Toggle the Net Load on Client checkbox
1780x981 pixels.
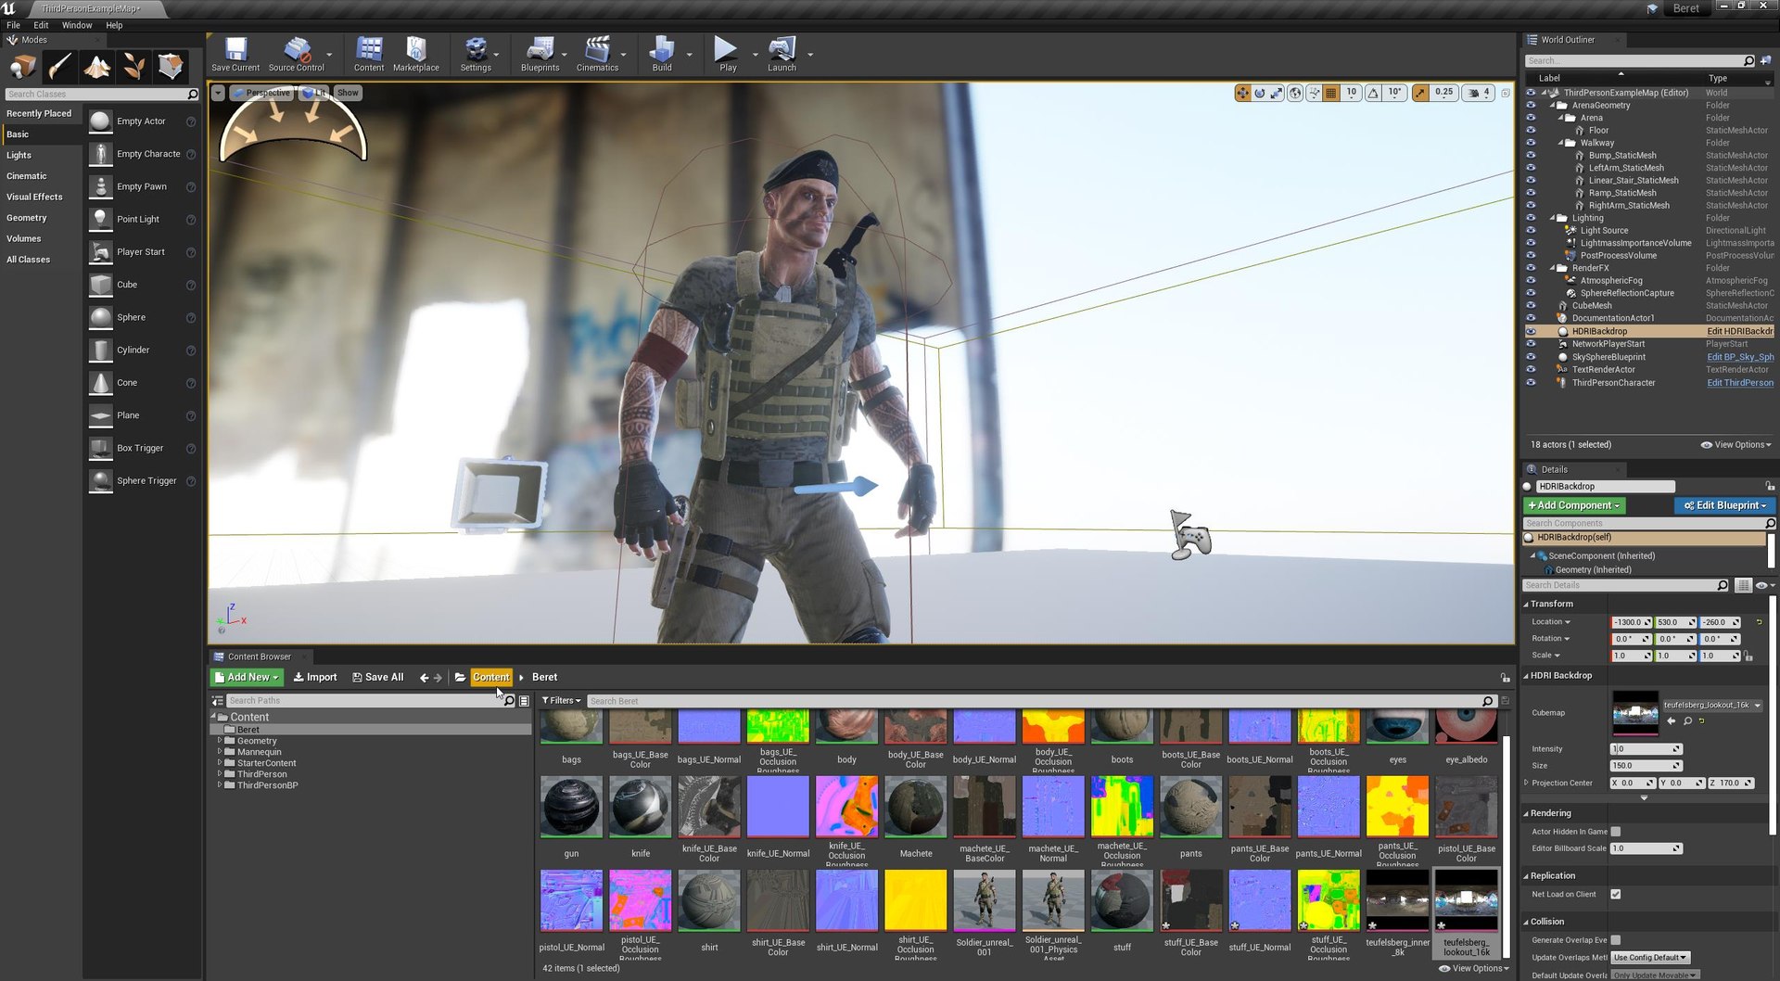pyautogui.click(x=1616, y=895)
